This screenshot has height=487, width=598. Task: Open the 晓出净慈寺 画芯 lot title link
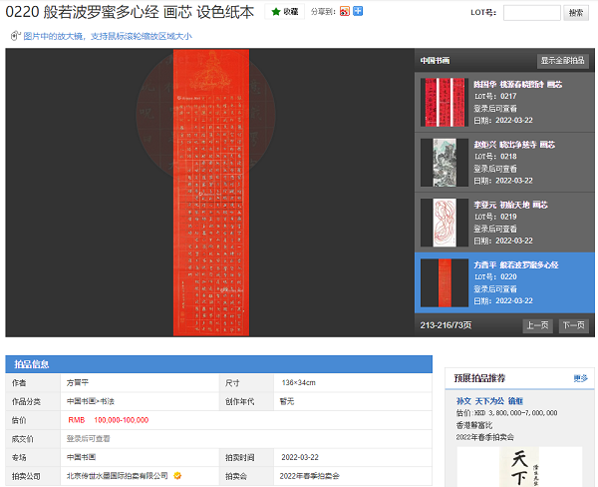pos(514,145)
